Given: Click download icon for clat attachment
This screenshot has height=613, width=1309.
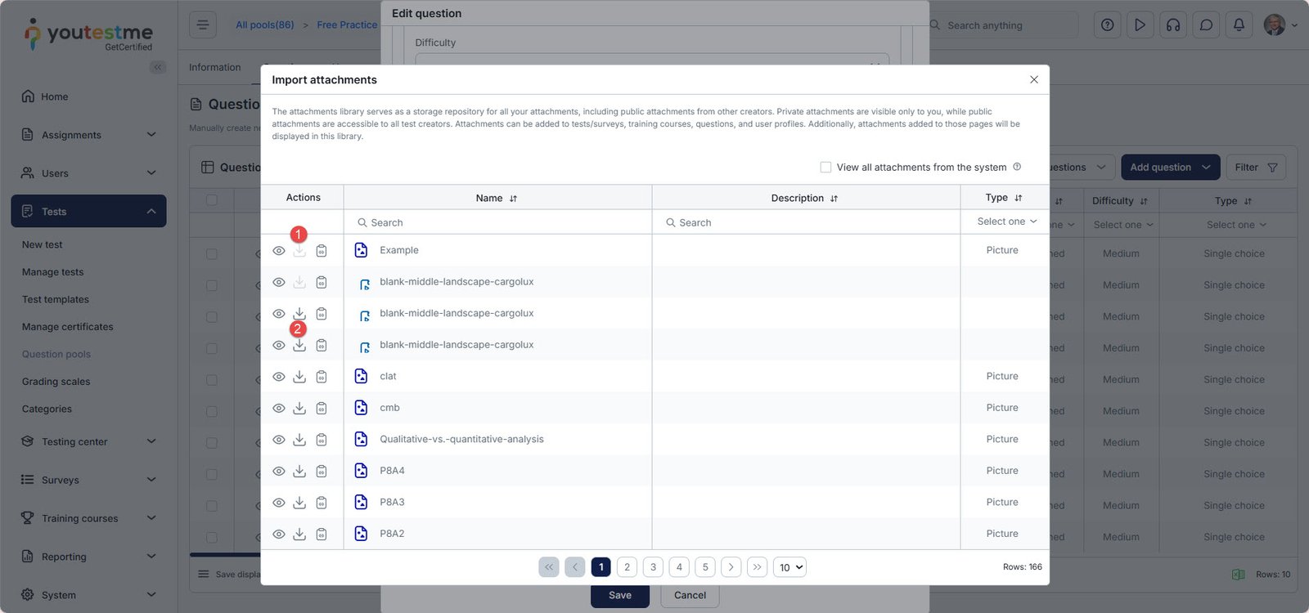Looking at the screenshot, I should (299, 377).
